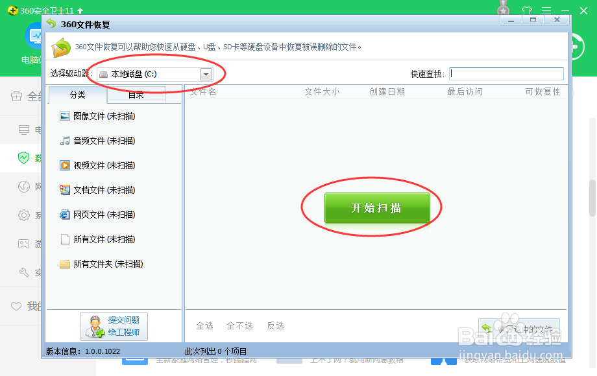
Task: Click the medal icon in 360安全卫士 title bar
Action: [504, 8]
